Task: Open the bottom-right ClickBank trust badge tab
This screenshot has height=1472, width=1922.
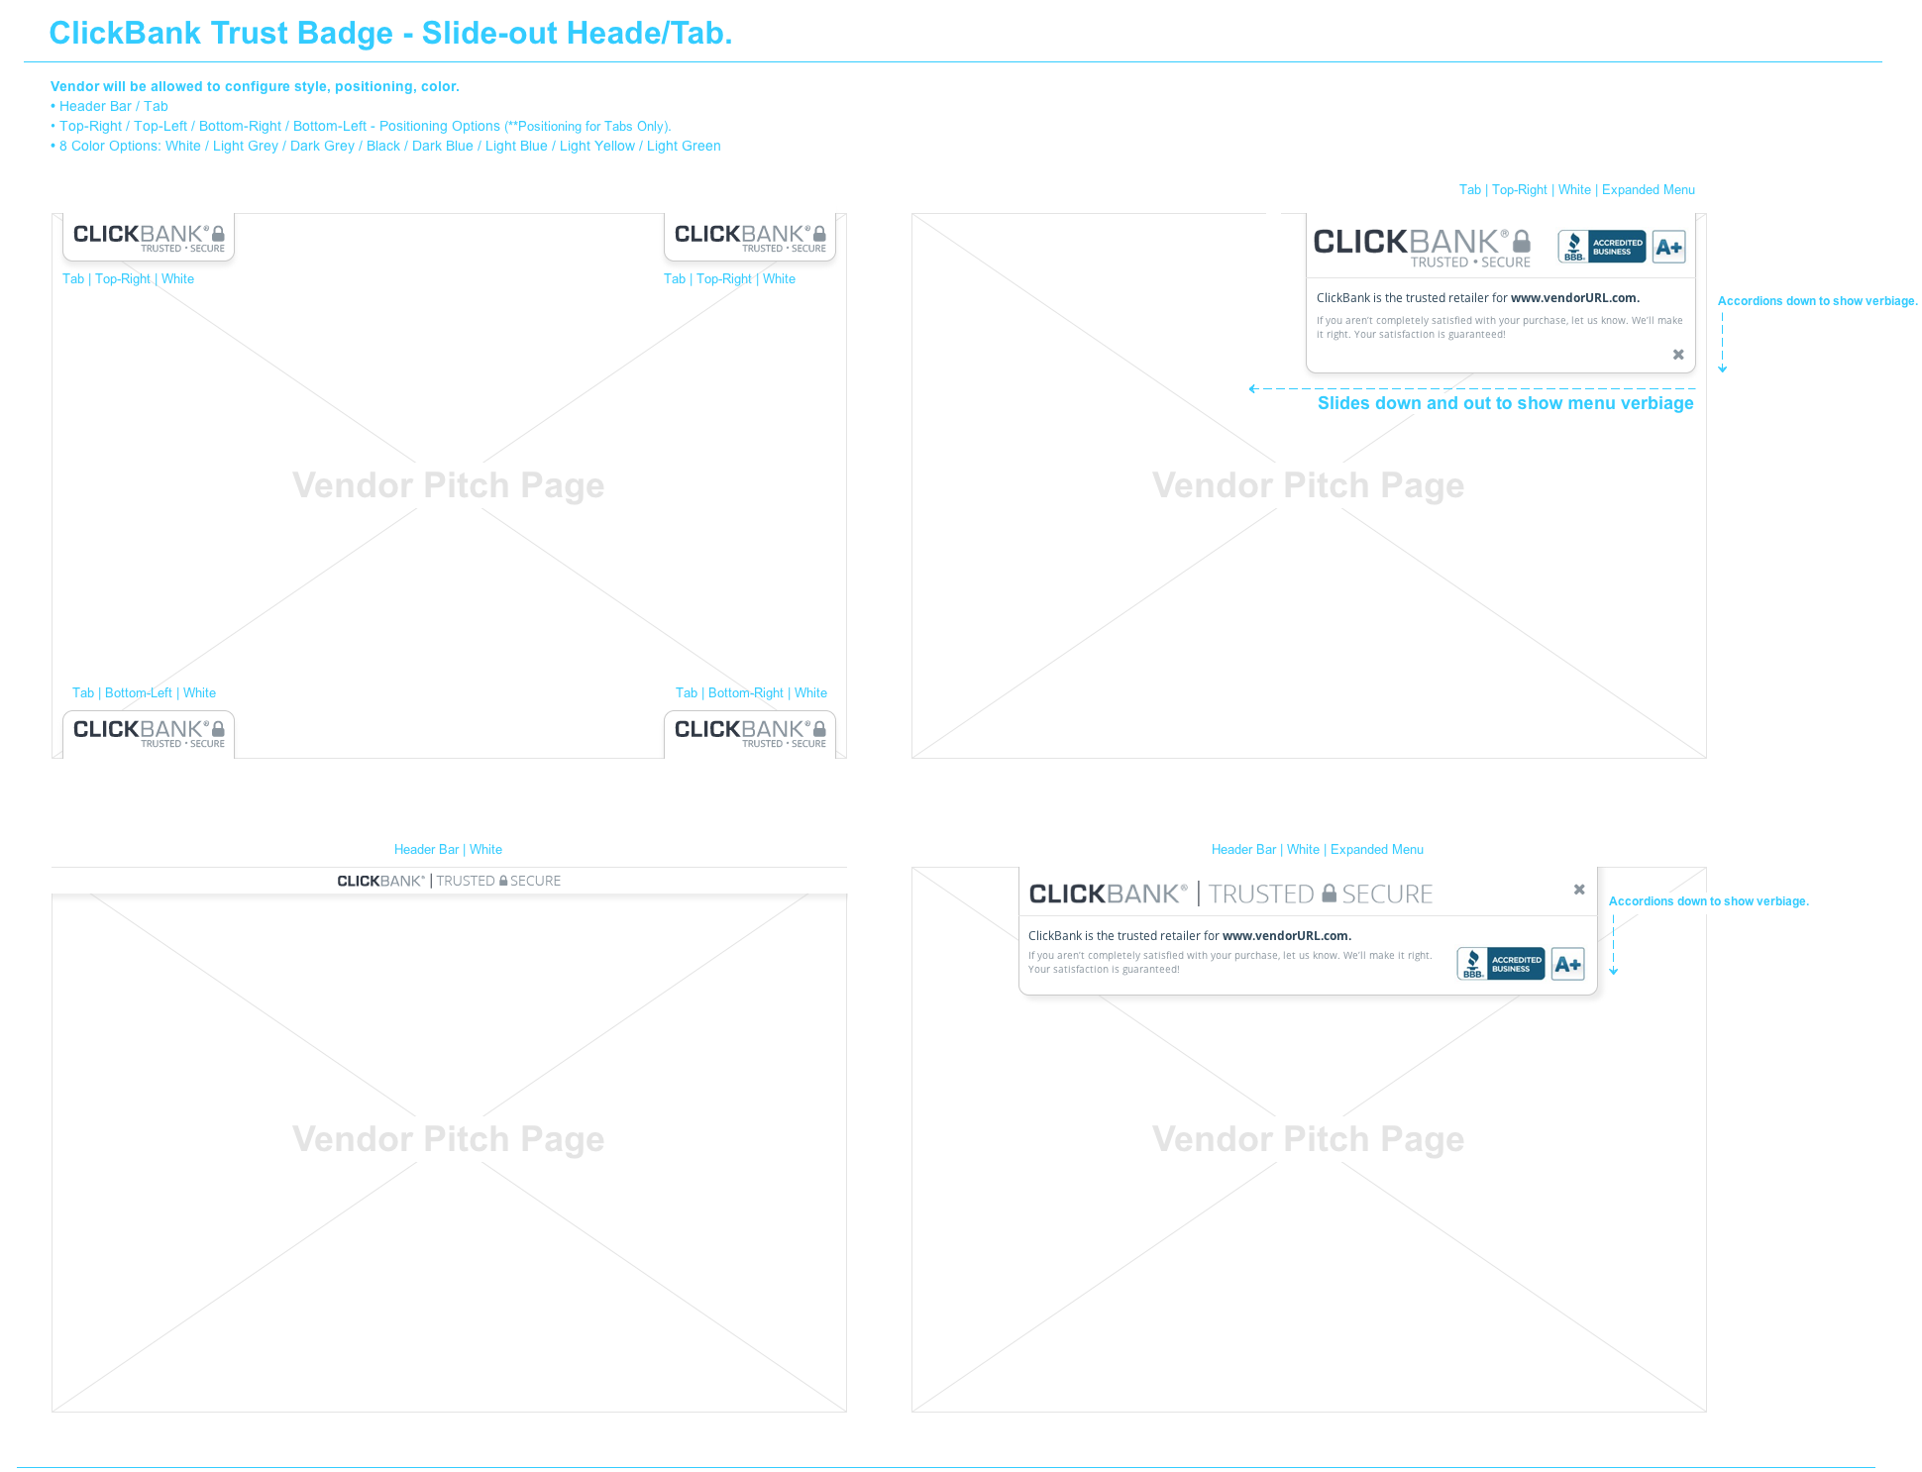Action: pos(750,734)
